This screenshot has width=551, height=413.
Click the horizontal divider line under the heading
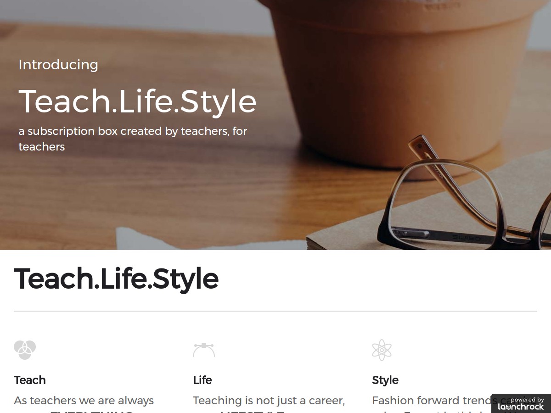pos(275,311)
